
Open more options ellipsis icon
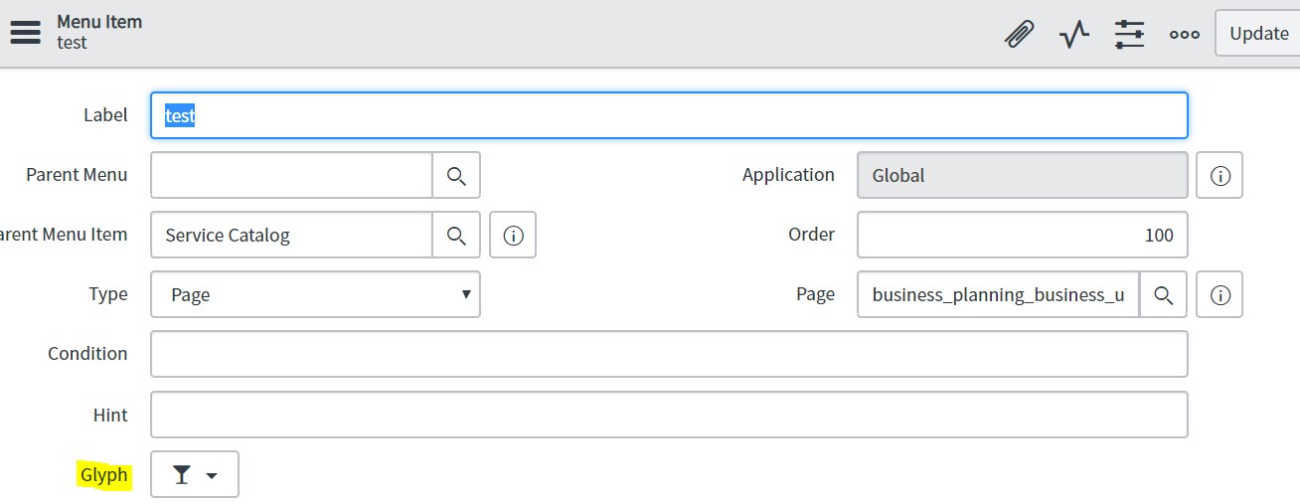[1184, 34]
